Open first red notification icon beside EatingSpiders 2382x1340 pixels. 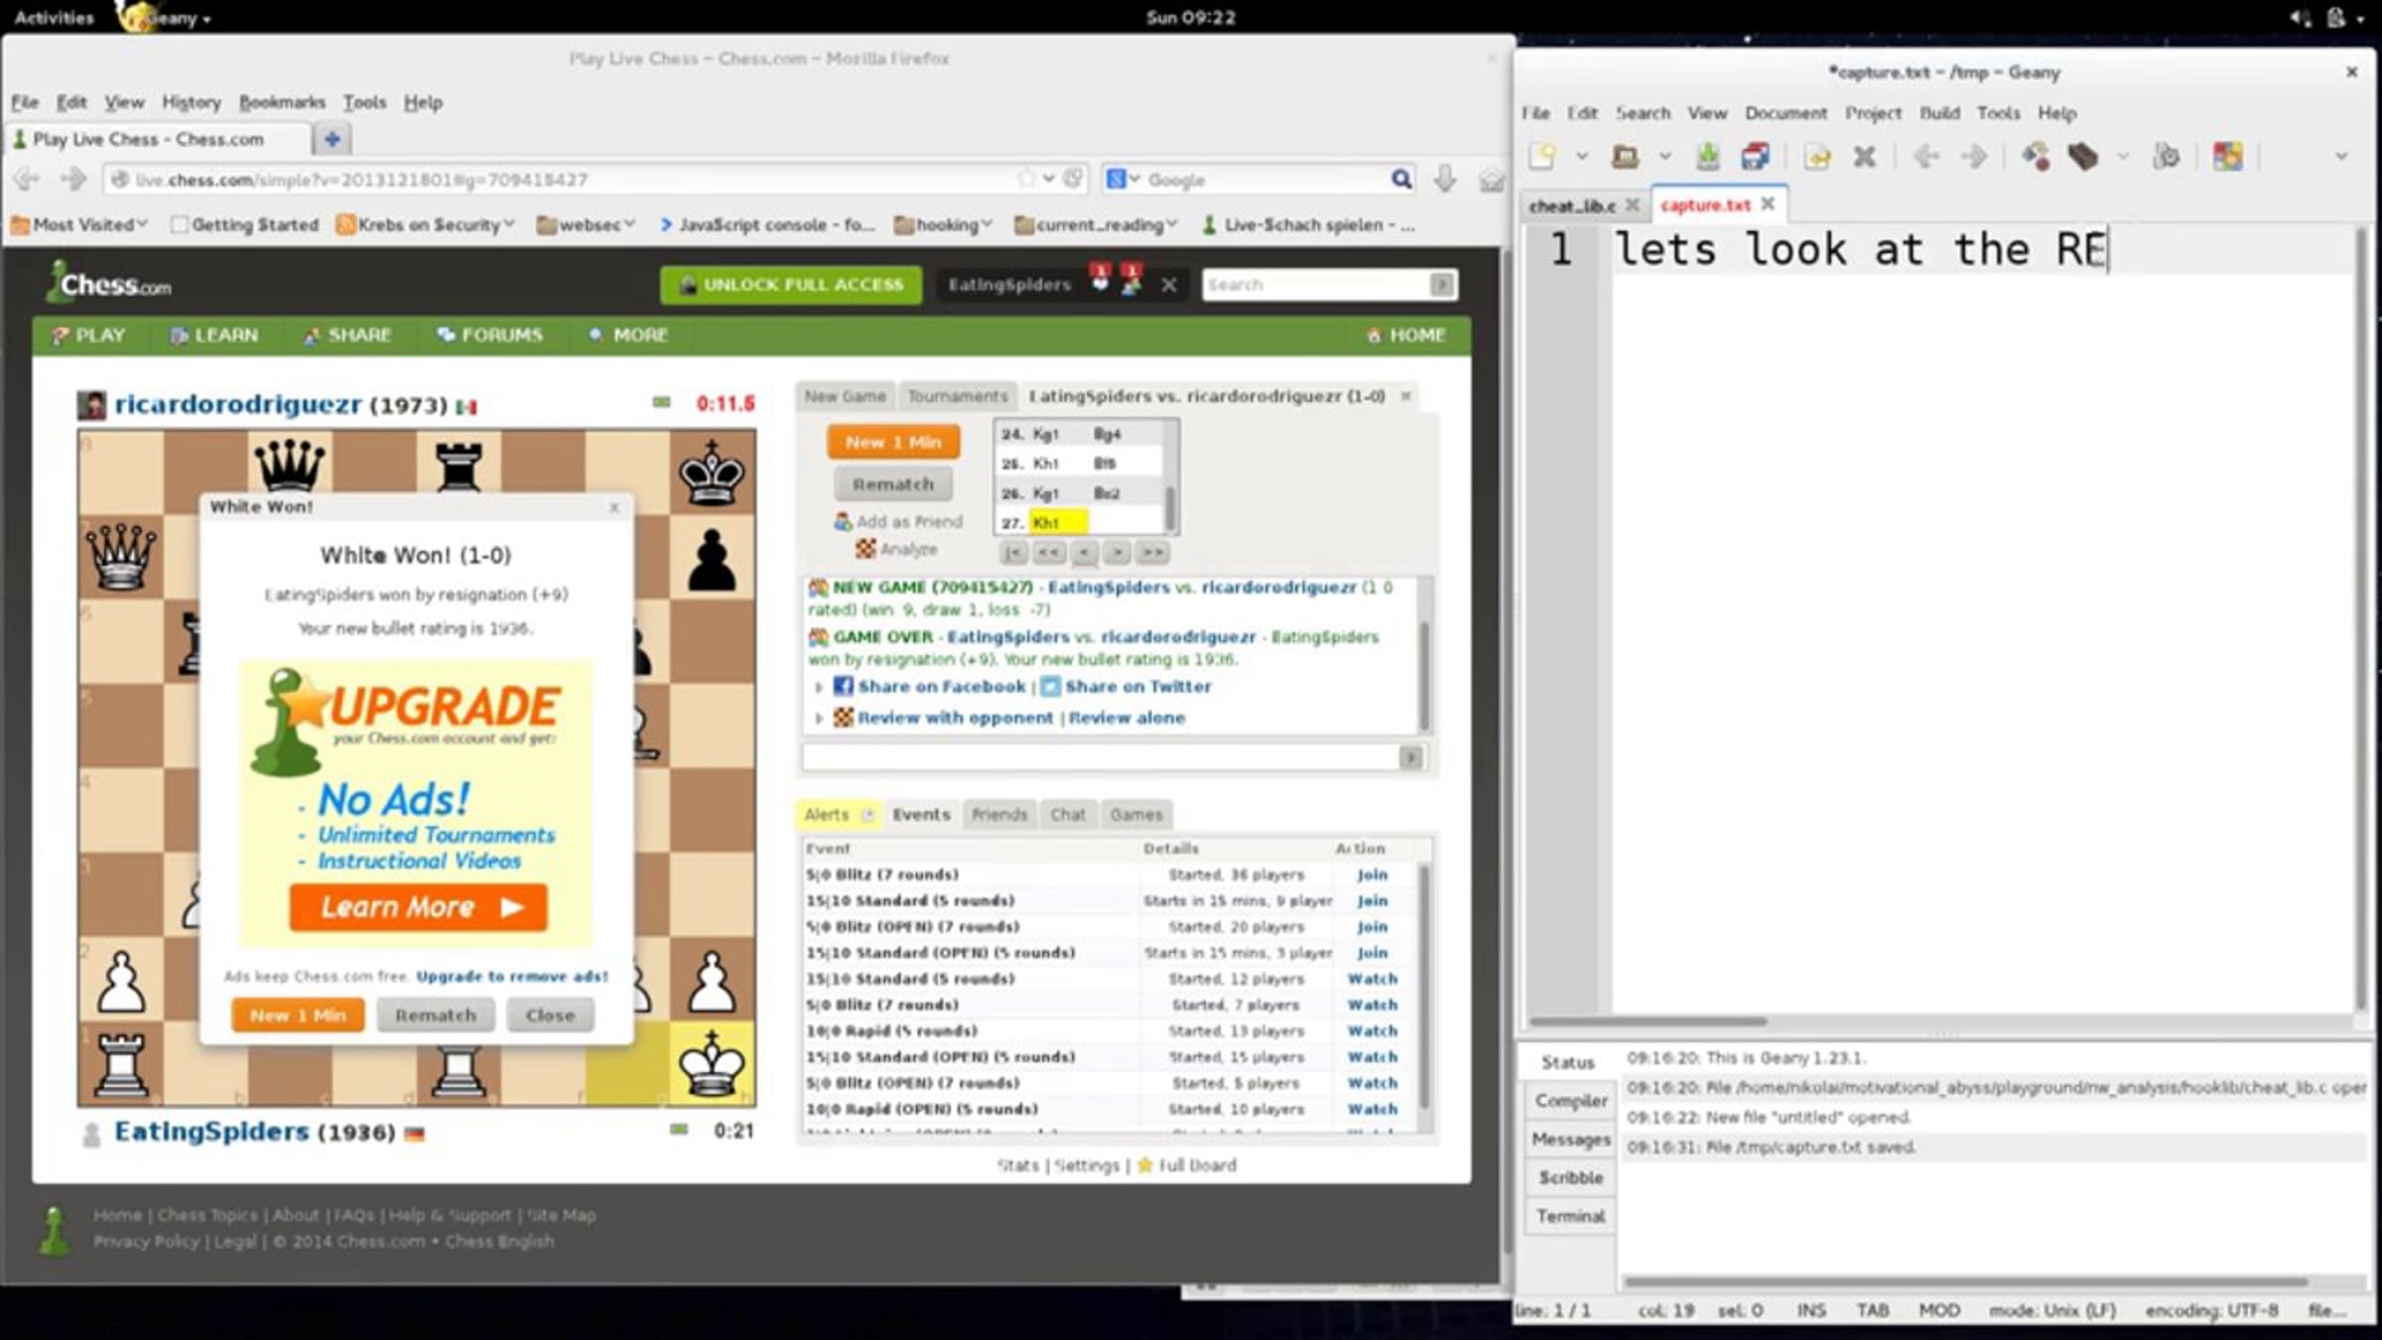coord(1100,279)
